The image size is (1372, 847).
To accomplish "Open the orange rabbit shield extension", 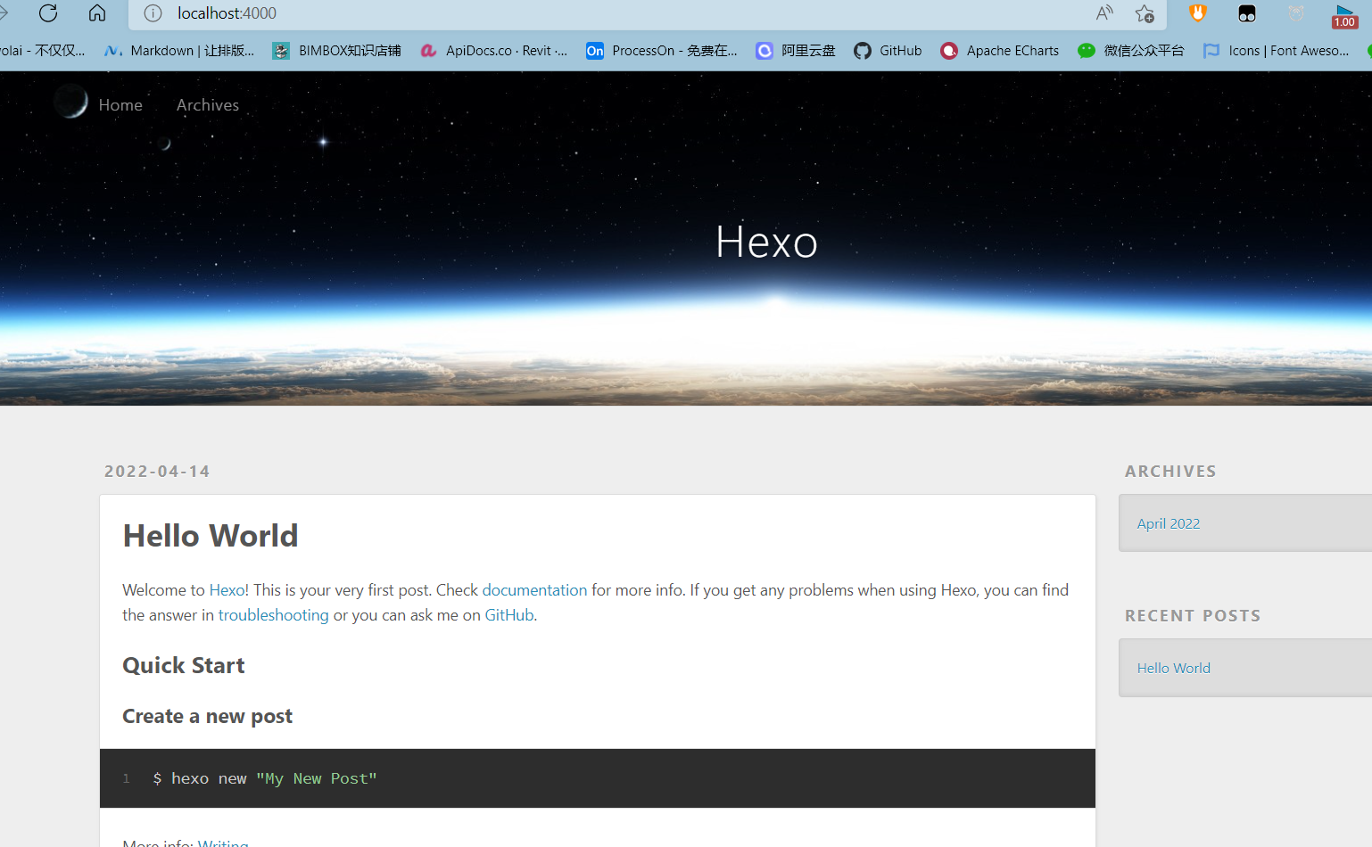I will click(1198, 13).
